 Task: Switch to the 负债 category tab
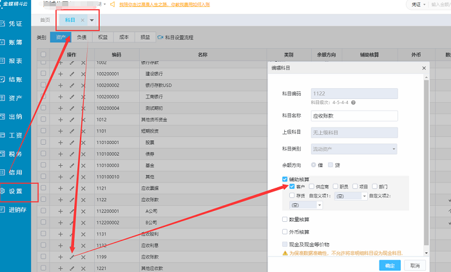[x=82, y=37]
